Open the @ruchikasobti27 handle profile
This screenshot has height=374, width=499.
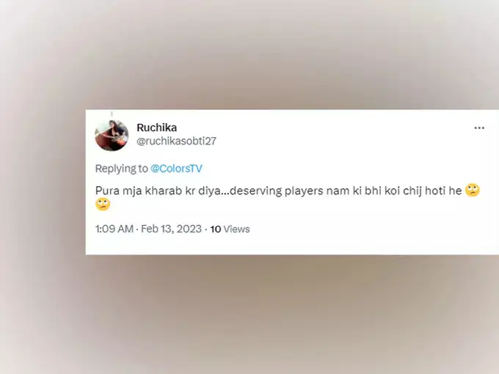[x=176, y=141]
